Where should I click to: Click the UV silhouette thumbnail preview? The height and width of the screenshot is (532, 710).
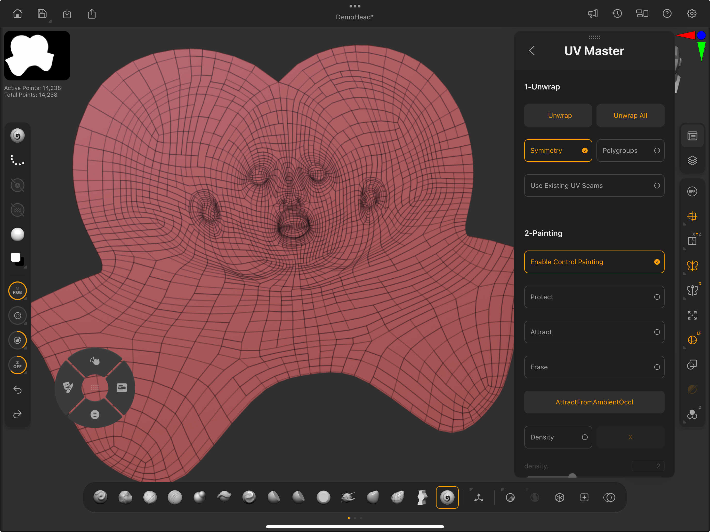37,55
